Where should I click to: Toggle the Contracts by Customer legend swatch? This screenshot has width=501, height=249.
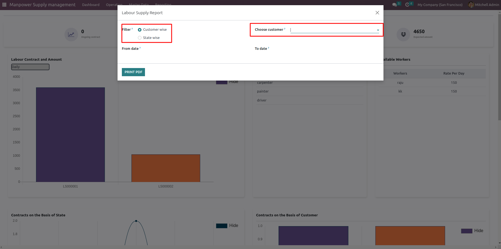[467, 231]
